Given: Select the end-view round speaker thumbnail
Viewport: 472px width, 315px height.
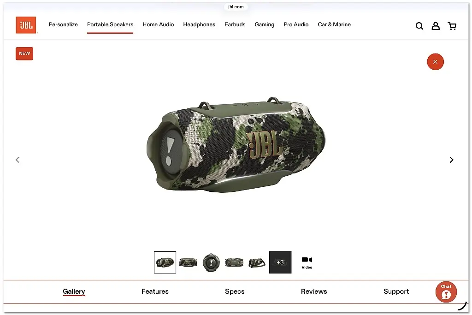Looking at the screenshot, I should tap(211, 262).
